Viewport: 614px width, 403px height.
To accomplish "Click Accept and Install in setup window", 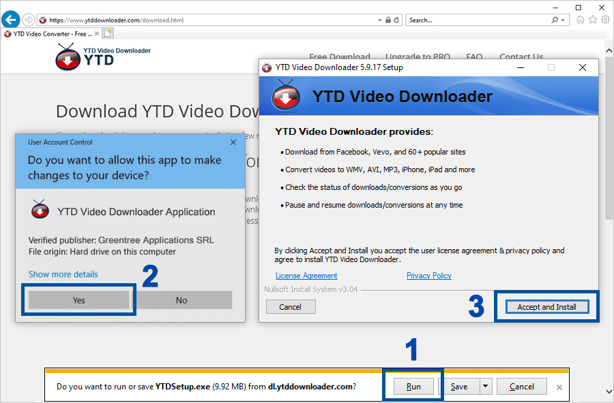I will coord(546,307).
